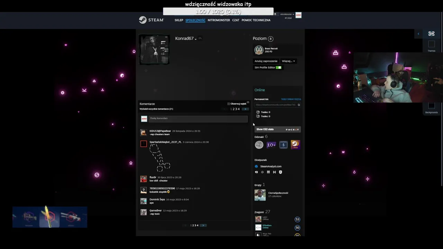This screenshot has width=443, height=249.
Task: Open permanent link 76561199041192216
Action: [x=291, y=99]
